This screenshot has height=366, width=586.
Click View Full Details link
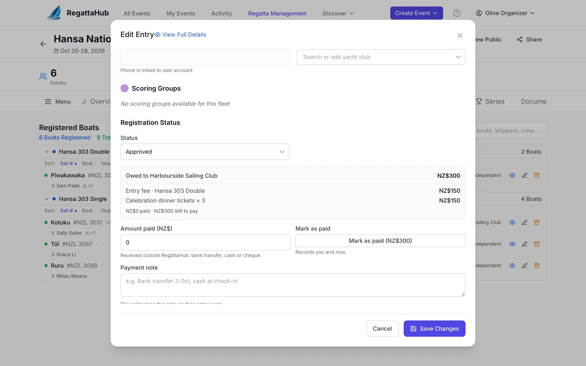(180, 35)
